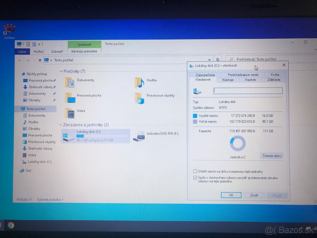
Task: Open the address bar dropdown arrow
Action: click(209, 59)
